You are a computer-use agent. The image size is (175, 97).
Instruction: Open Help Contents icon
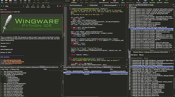click(x=43, y=6)
